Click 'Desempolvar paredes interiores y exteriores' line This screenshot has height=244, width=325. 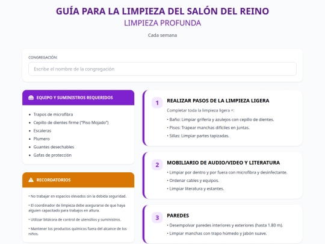point(225,225)
